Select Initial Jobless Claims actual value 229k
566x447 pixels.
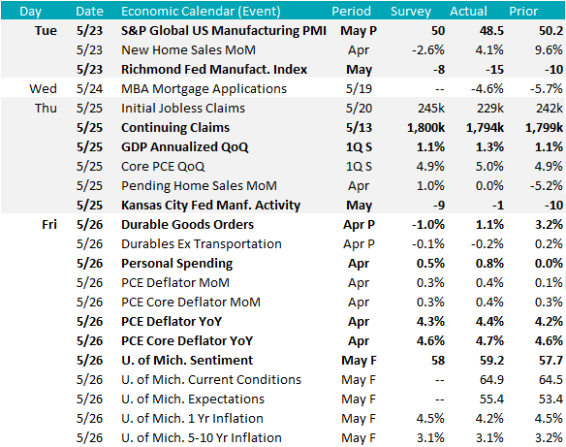(490, 108)
